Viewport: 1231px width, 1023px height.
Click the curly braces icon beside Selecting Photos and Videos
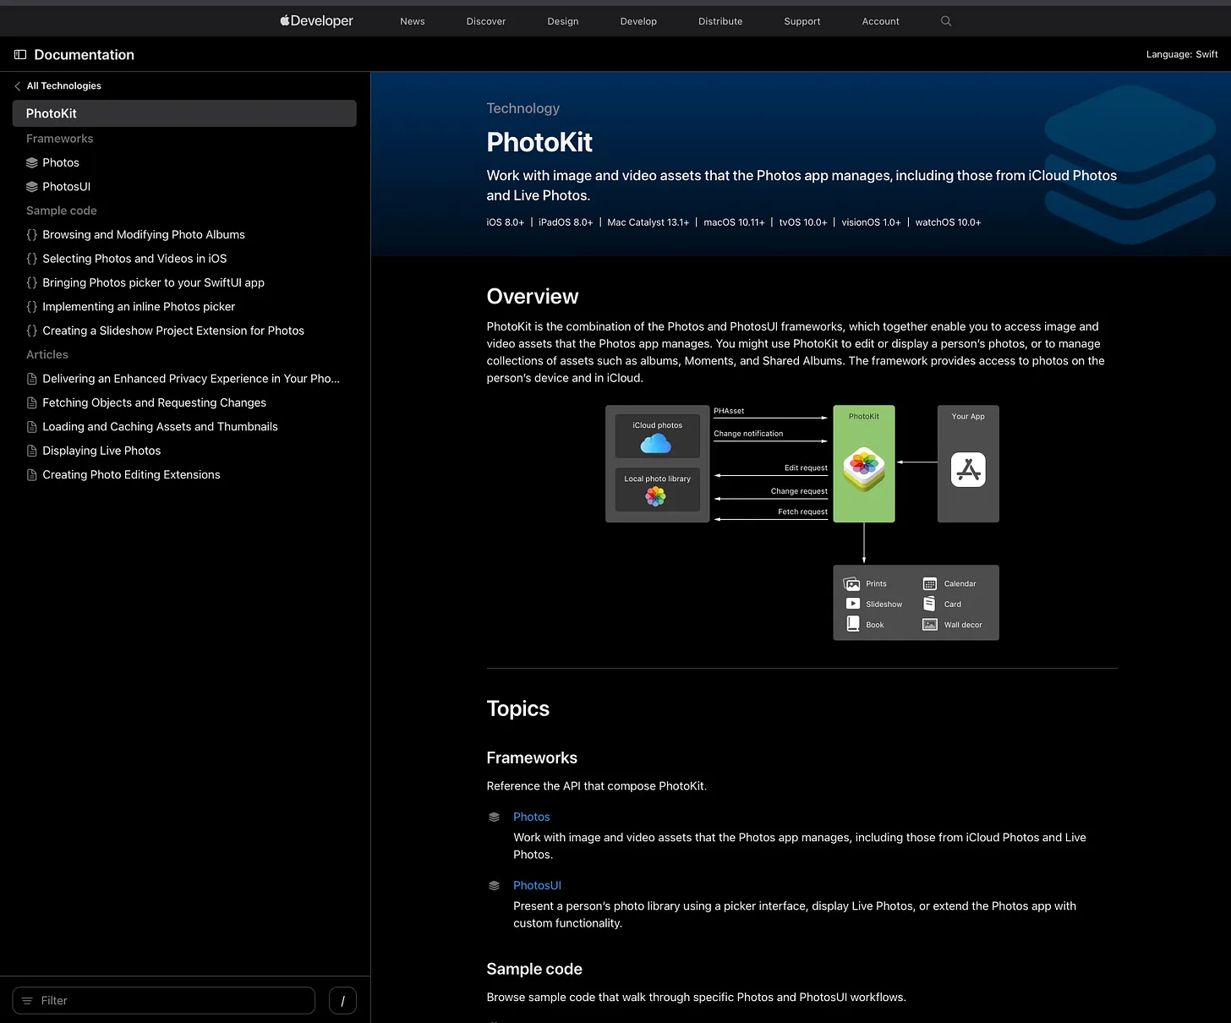(32, 259)
